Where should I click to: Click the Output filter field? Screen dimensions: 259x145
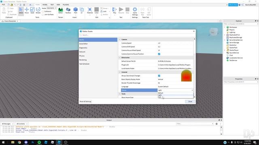point(195,124)
